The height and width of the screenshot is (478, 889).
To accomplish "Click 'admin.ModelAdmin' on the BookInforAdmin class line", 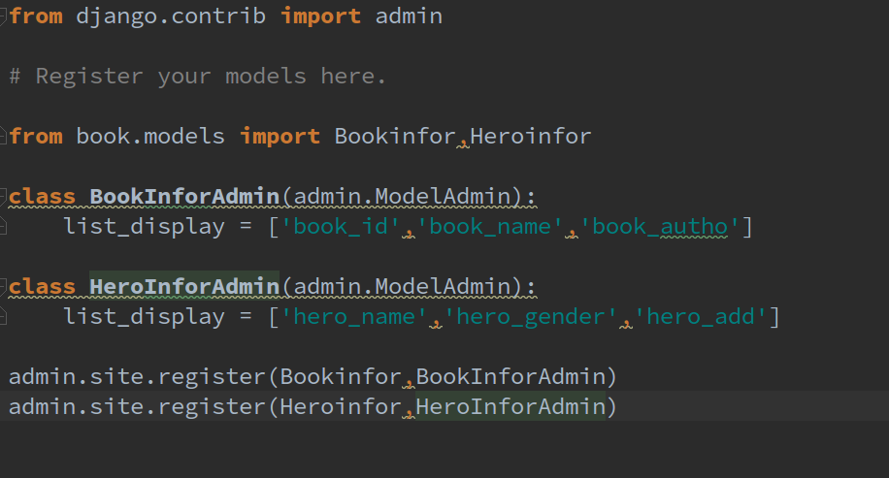I will point(402,197).
